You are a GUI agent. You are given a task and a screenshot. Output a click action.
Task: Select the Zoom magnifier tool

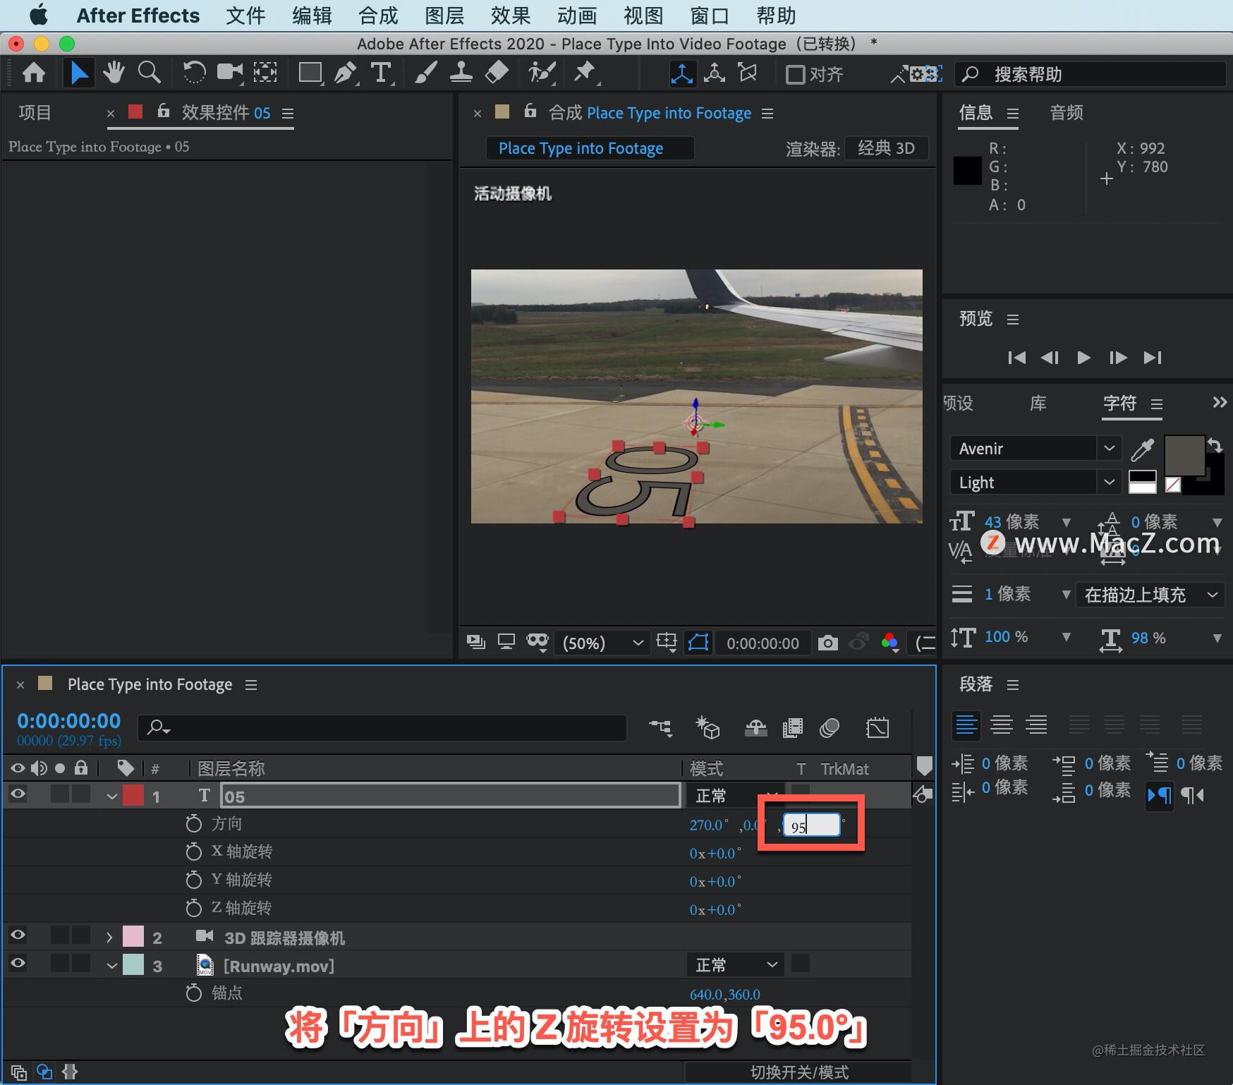(149, 73)
